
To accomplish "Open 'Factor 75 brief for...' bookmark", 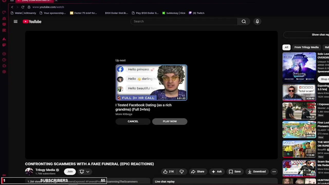I will click(83, 13).
